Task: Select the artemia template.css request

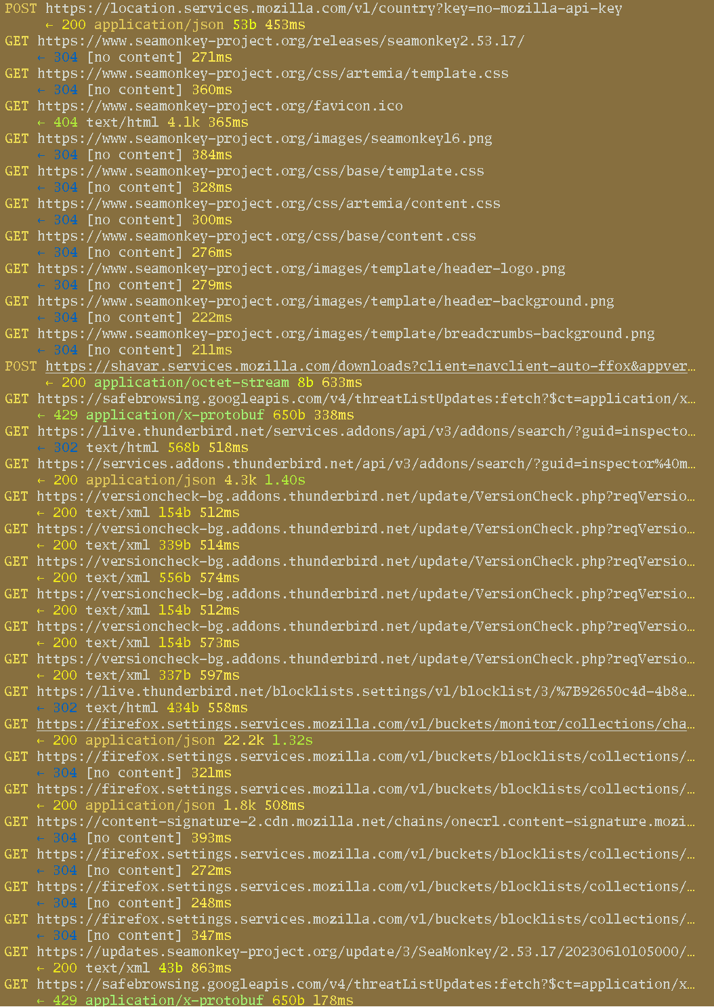Action: [x=271, y=73]
